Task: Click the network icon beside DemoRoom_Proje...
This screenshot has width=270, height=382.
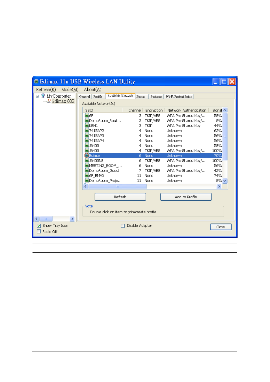Action: pyautogui.click(x=87, y=181)
